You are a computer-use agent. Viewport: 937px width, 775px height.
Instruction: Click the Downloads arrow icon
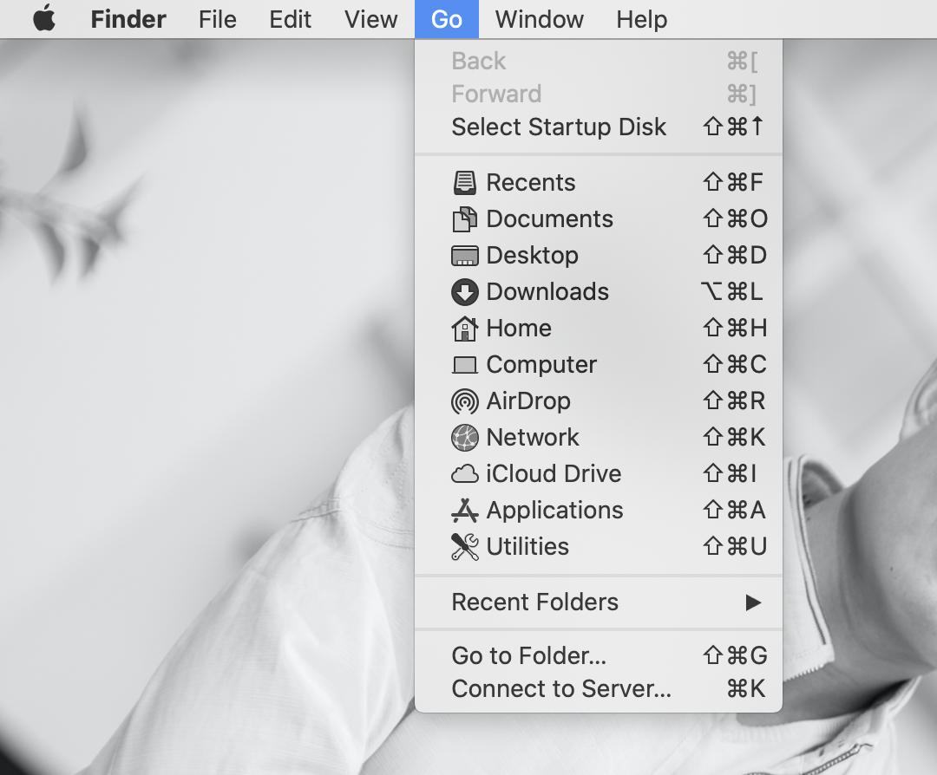(464, 292)
